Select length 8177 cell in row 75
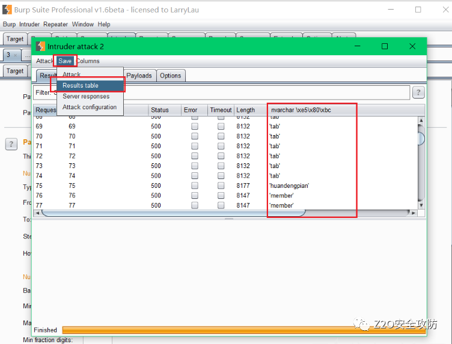 coord(243,186)
